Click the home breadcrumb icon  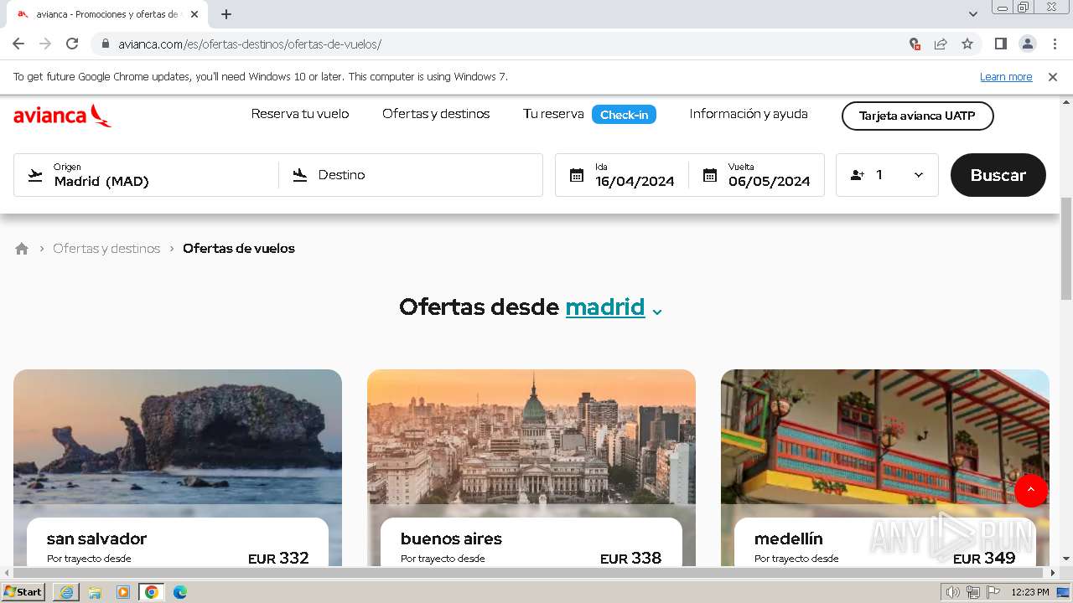point(22,249)
